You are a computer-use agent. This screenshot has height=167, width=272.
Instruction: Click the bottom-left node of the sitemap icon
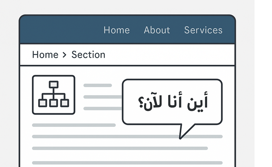42,103
